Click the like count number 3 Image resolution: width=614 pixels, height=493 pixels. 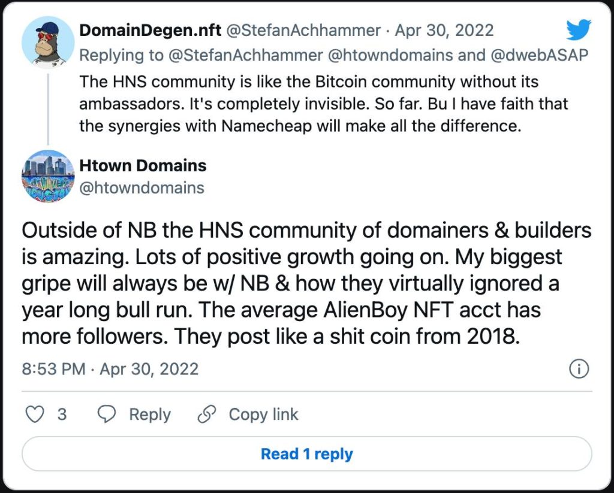click(62, 415)
